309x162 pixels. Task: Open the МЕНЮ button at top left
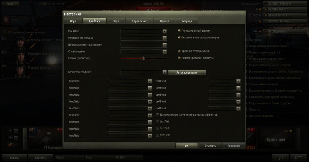pyautogui.click(x=10, y=4)
